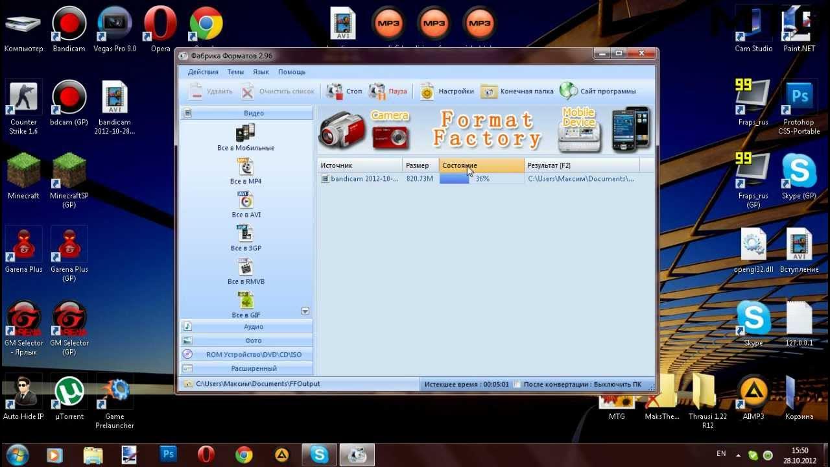Click the Пауза toolbar button
The height and width of the screenshot is (467, 830).
point(388,91)
